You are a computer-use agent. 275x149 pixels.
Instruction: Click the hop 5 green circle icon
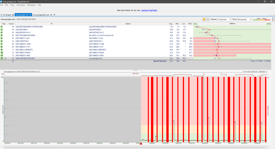tap(2, 38)
